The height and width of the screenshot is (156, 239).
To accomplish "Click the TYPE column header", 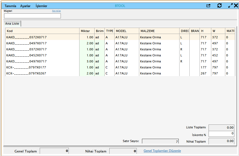I will tap(109, 31).
